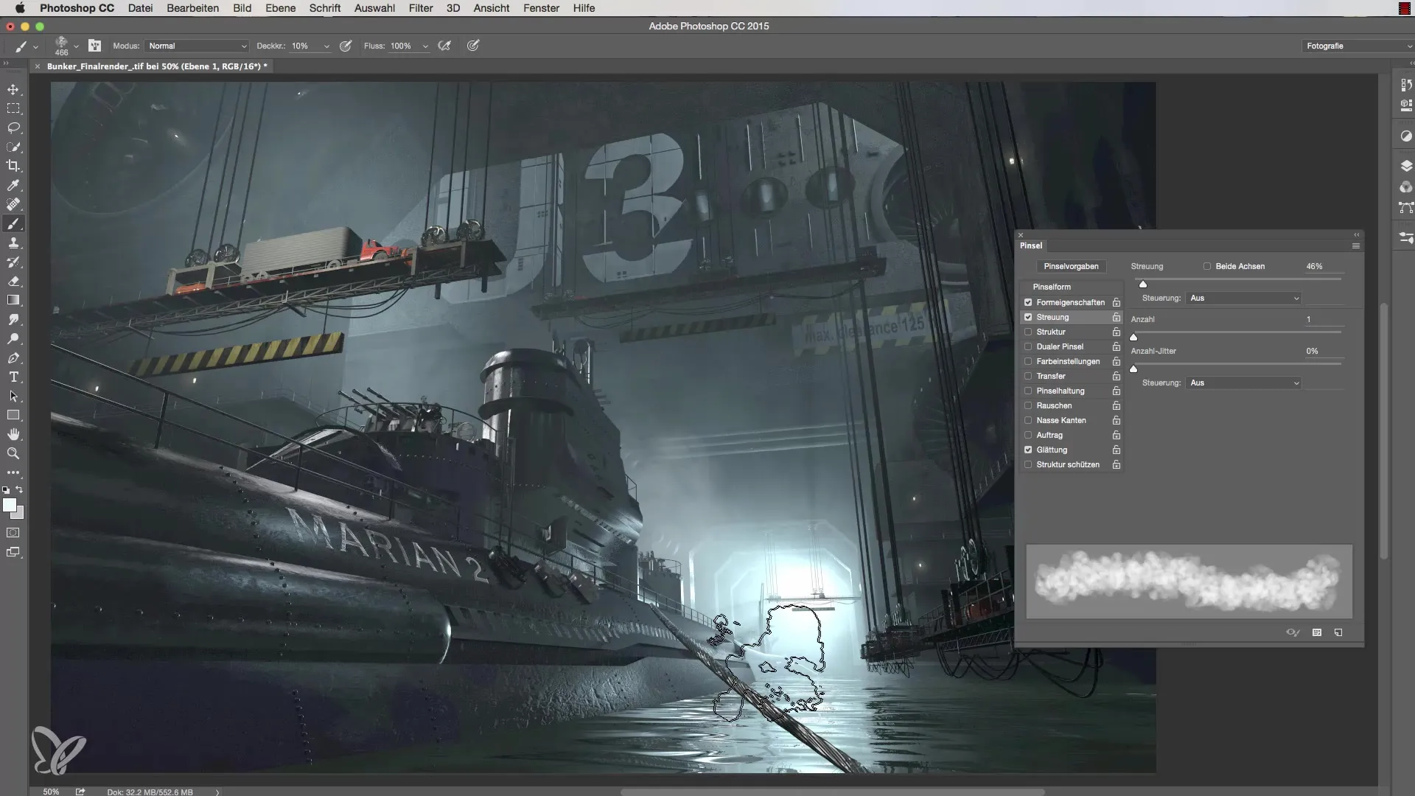Select the Crop tool
Screen dimensions: 1415x796
[x=13, y=166]
